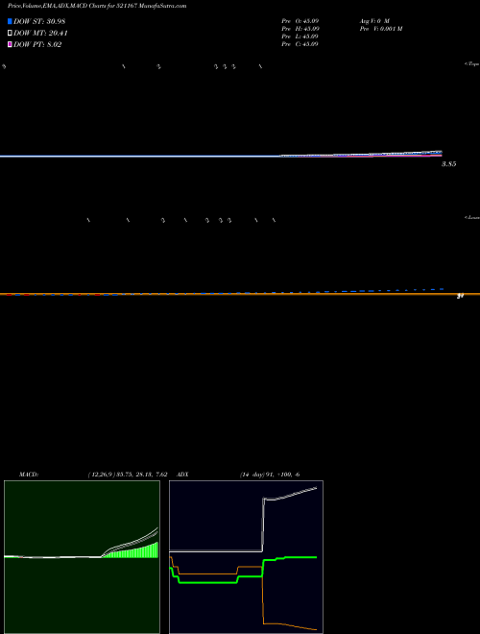Image resolution: width=480 pixels, height=634 pixels.
Task: Select the 'DOW PT: 8.02' label
Action: pos(37,44)
